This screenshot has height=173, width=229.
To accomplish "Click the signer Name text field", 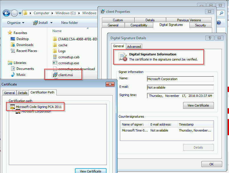I will [180, 79].
